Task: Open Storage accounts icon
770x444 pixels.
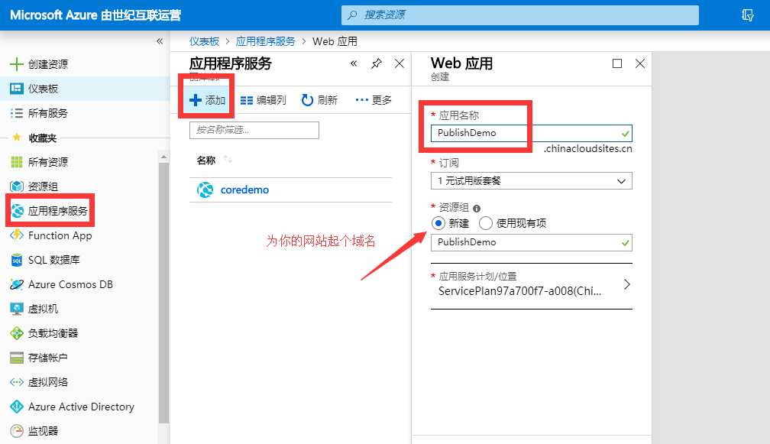Action: [x=17, y=358]
